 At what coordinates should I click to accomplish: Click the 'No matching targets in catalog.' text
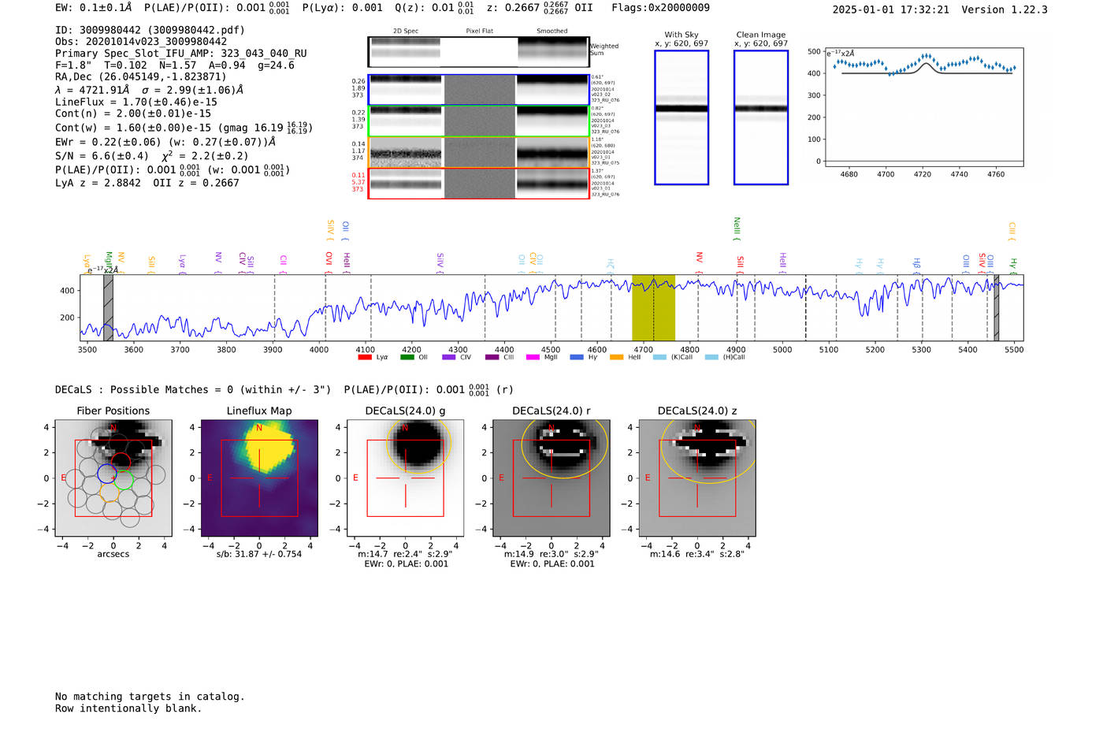click(x=150, y=697)
